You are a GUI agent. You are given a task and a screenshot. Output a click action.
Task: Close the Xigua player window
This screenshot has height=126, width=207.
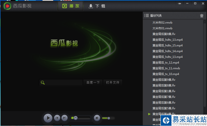point(203,3)
